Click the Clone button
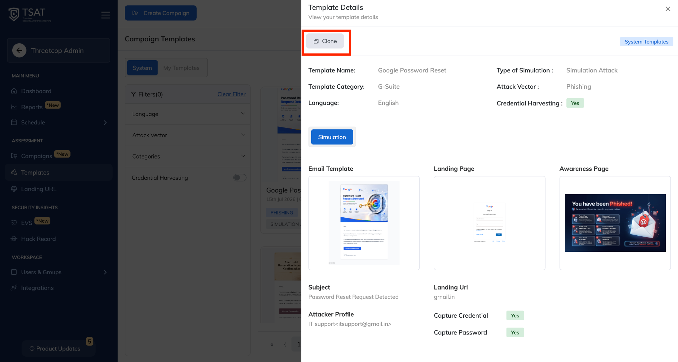The image size is (678, 362). click(x=325, y=41)
